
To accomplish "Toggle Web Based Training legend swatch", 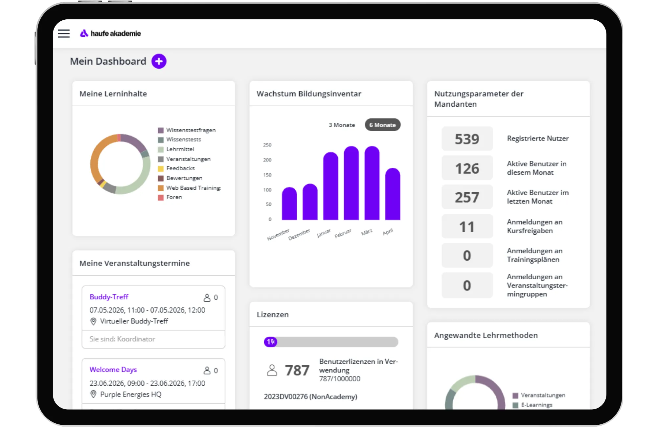I will tap(161, 188).
